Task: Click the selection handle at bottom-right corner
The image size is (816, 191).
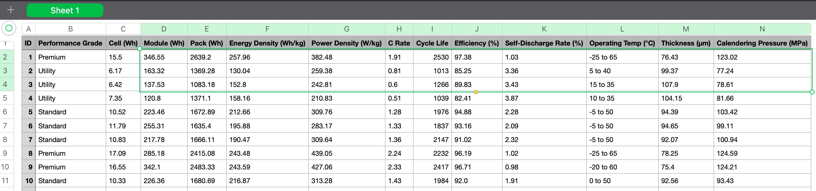Action: click(812, 92)
